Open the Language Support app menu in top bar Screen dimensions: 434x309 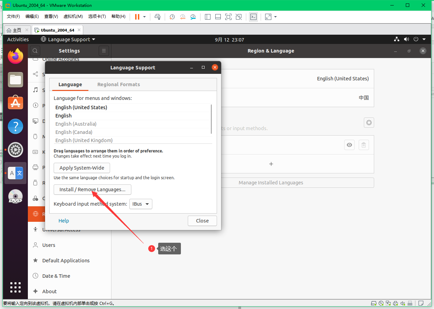point(68,39)
